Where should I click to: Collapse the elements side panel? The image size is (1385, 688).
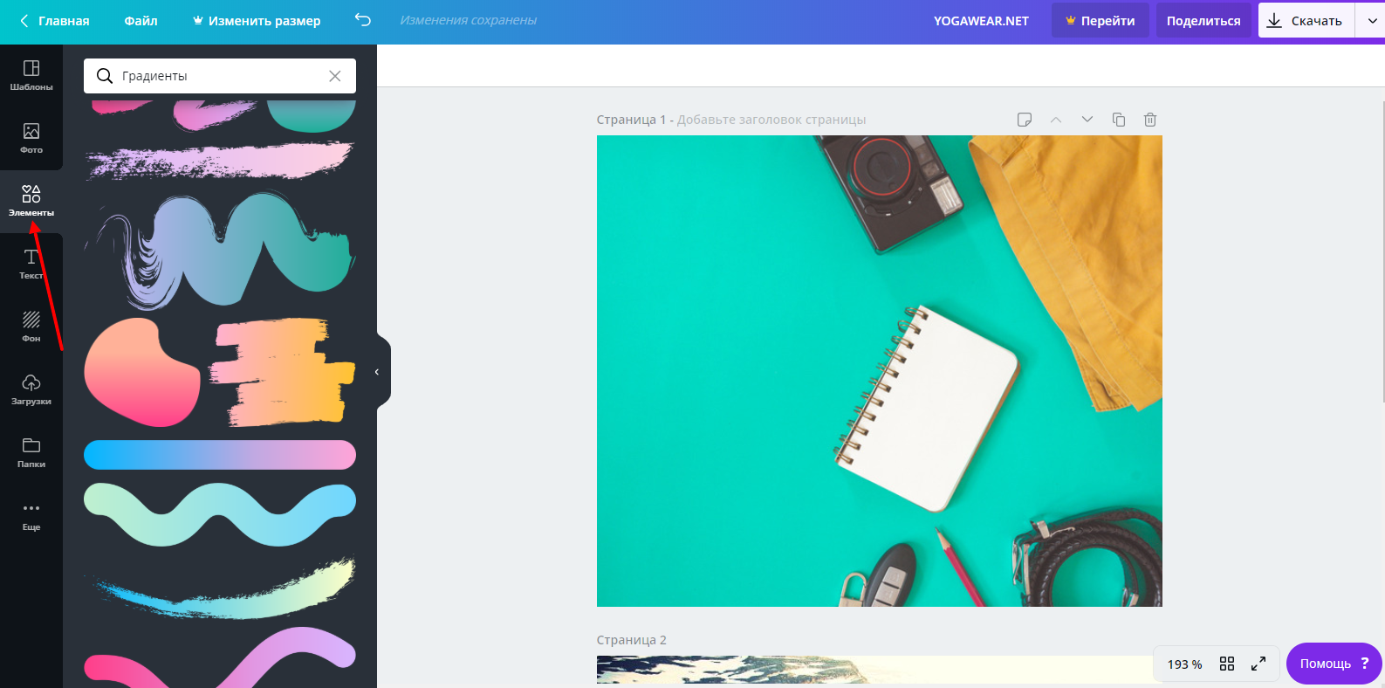click(377, 372)
